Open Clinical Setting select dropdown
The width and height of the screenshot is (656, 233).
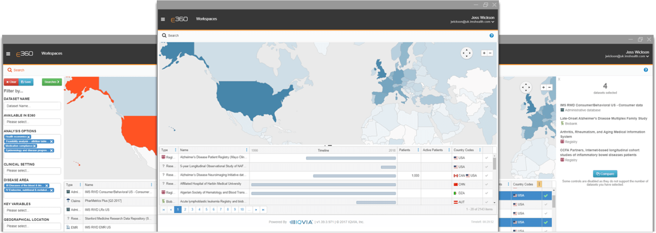coord(32,171)
